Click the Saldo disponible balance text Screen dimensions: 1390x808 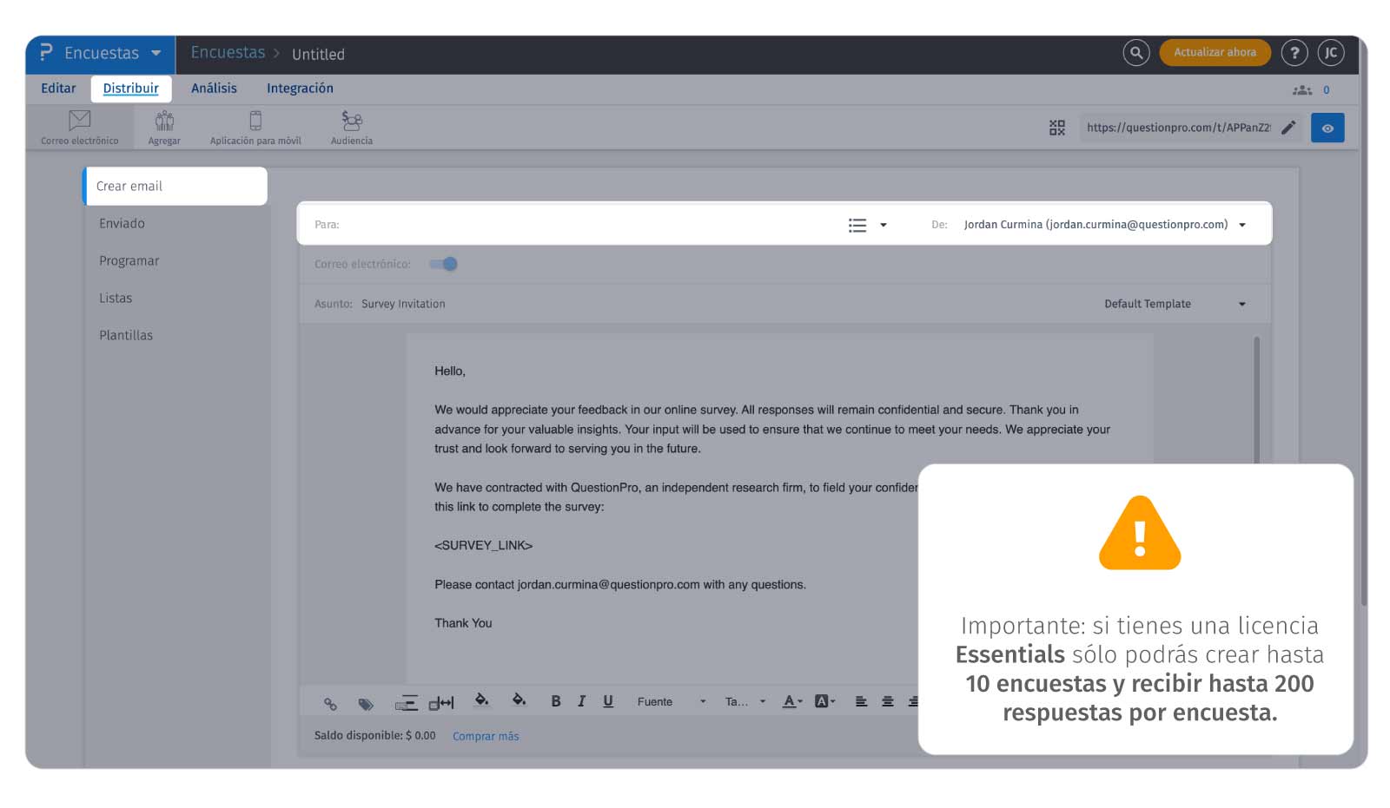(374, 735)
